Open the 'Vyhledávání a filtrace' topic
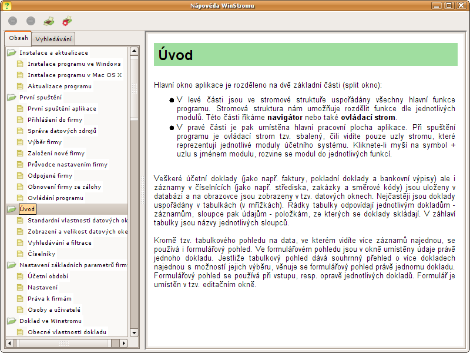 [60, 243]
